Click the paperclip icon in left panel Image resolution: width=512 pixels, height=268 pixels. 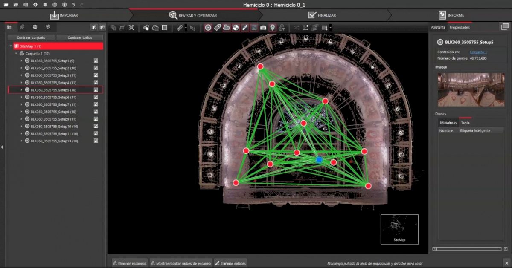click(x=22, y=27)
